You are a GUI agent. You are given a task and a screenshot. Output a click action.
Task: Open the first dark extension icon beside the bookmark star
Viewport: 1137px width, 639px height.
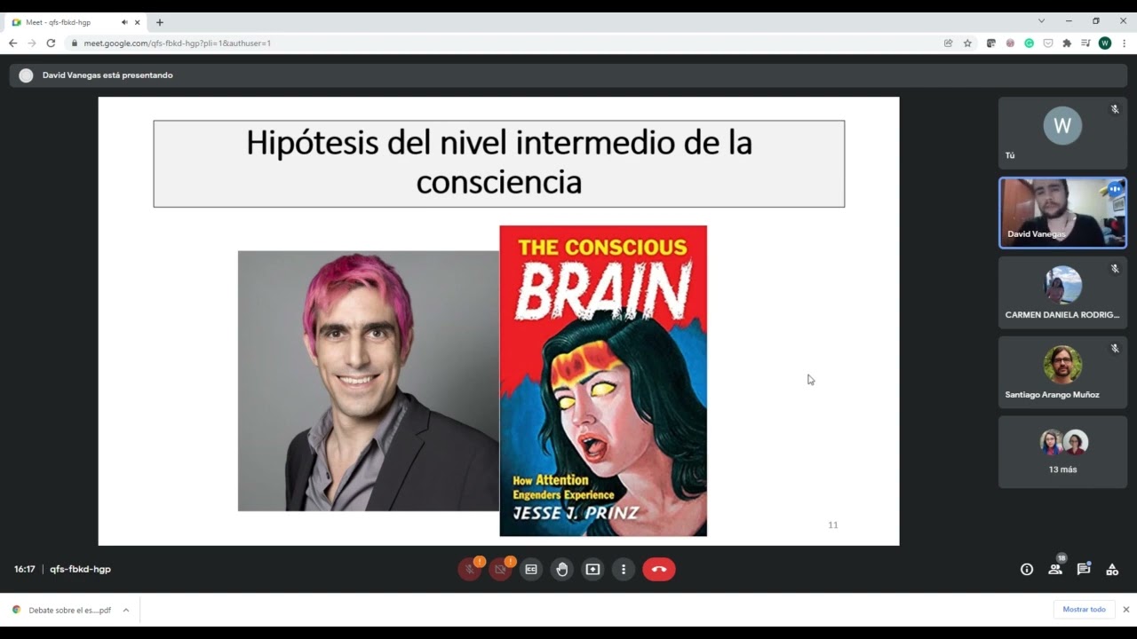[991, 43]
